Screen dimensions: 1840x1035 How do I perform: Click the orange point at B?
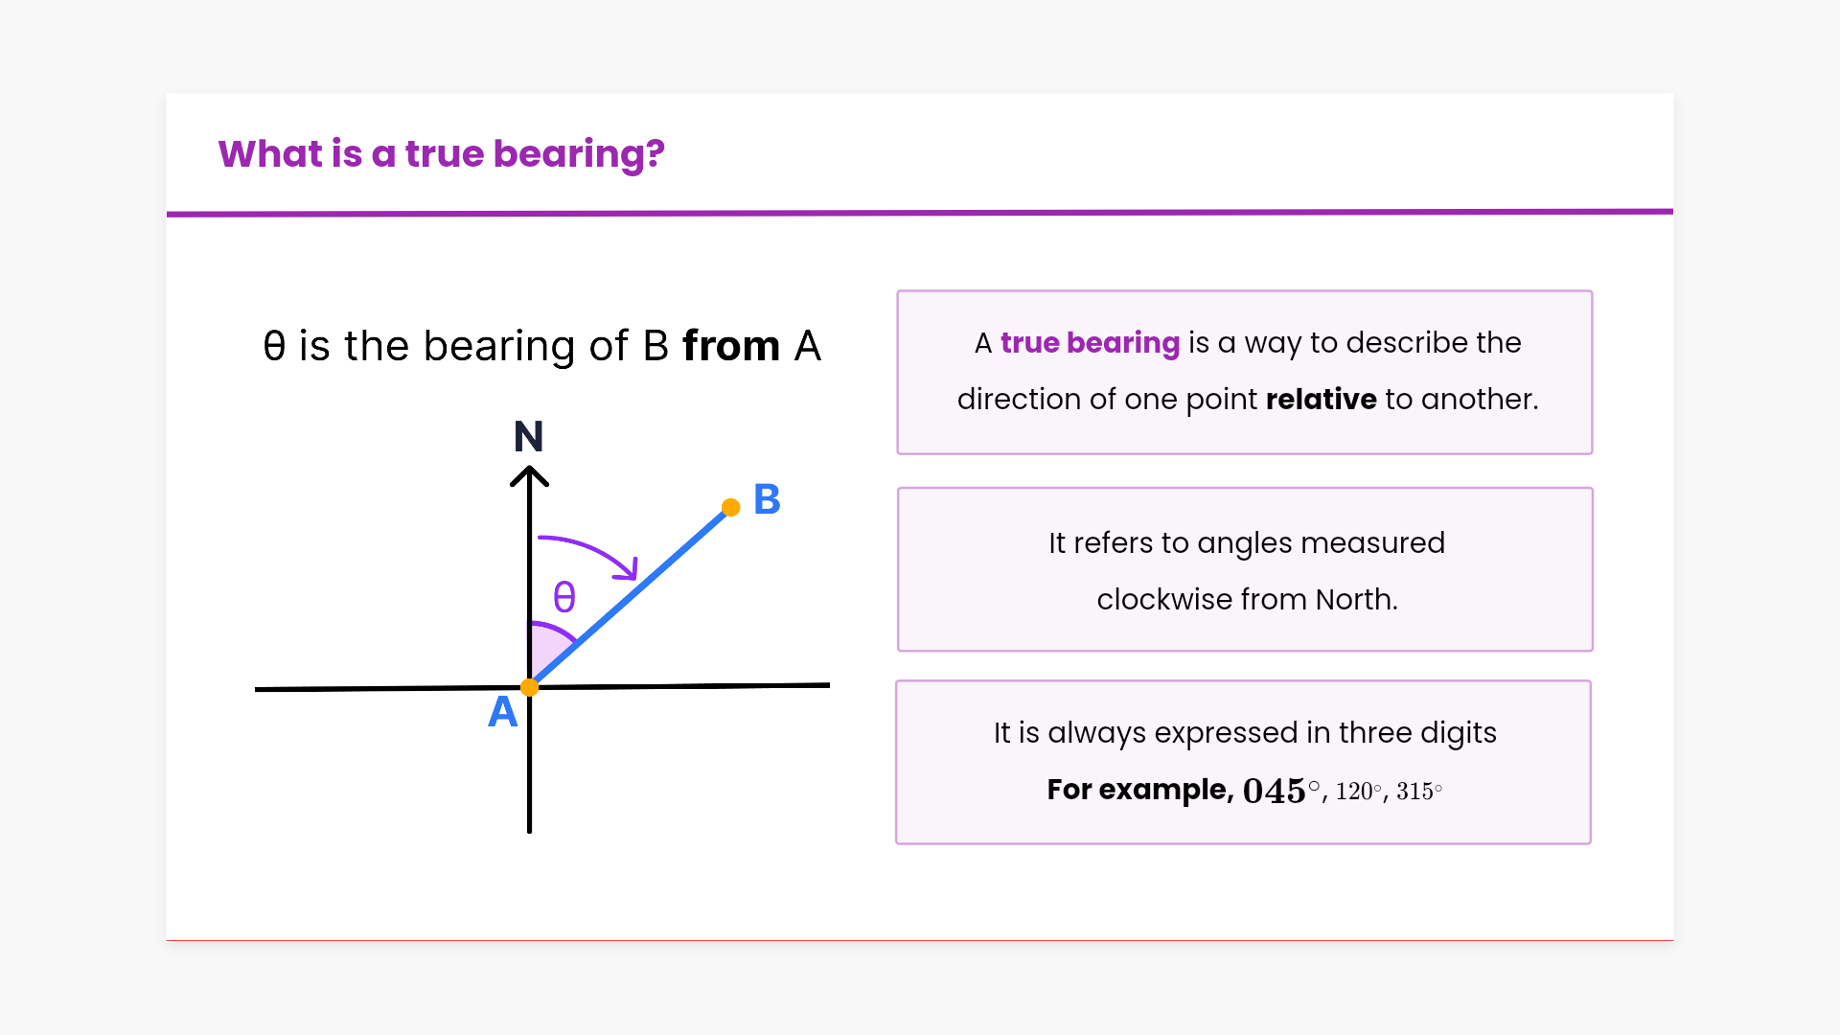pyautogui.click(x=730, y=507)
